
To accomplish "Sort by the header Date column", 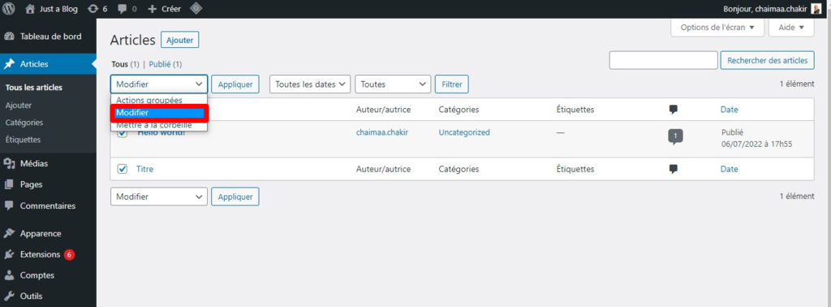I will [730, 110].
